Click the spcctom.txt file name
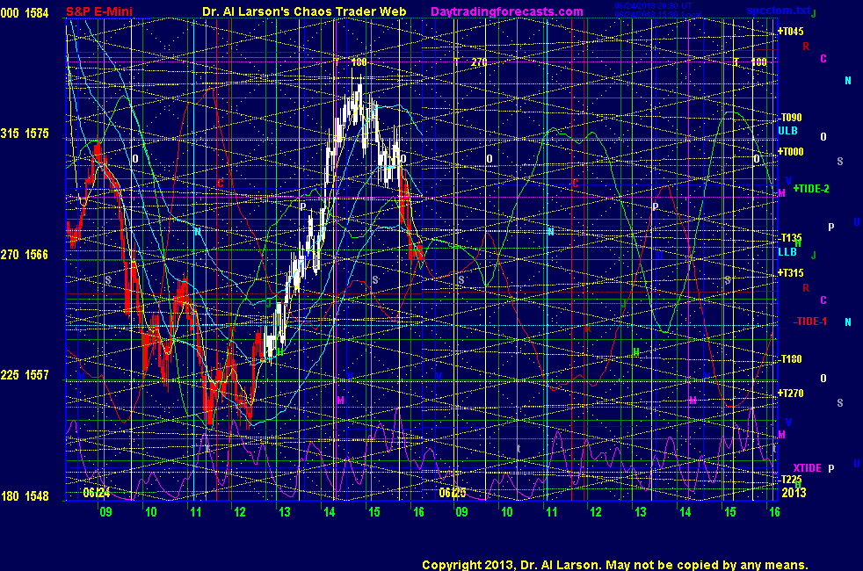This screenshot has height=571, width=863. pos(779,11)
